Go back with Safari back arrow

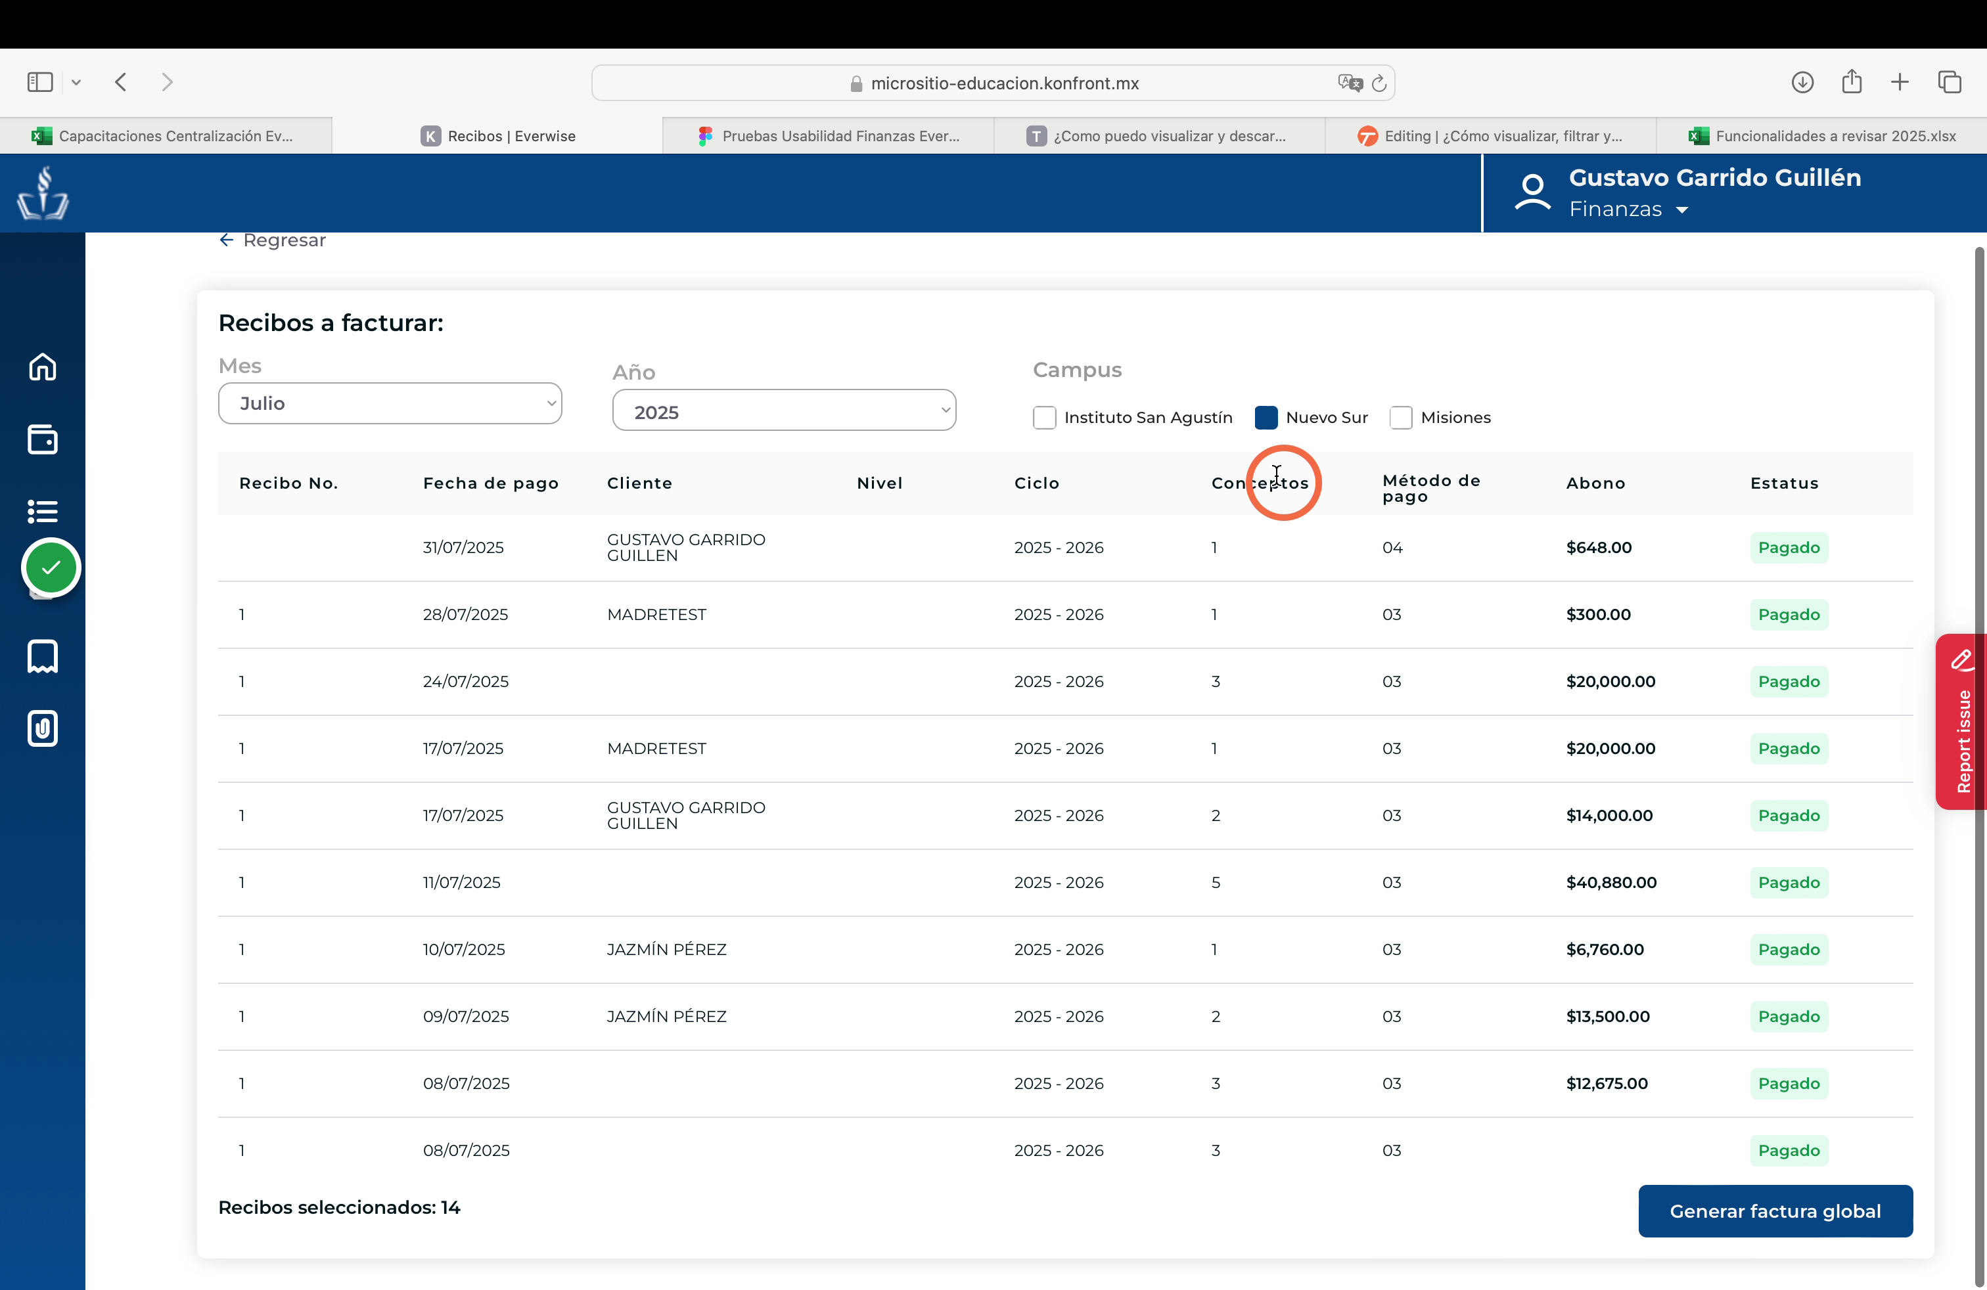[121, 81]
